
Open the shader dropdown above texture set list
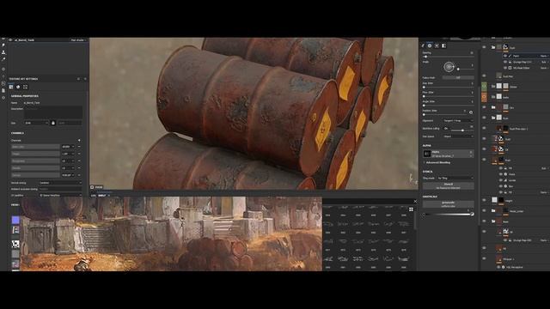tap(78, 40)
